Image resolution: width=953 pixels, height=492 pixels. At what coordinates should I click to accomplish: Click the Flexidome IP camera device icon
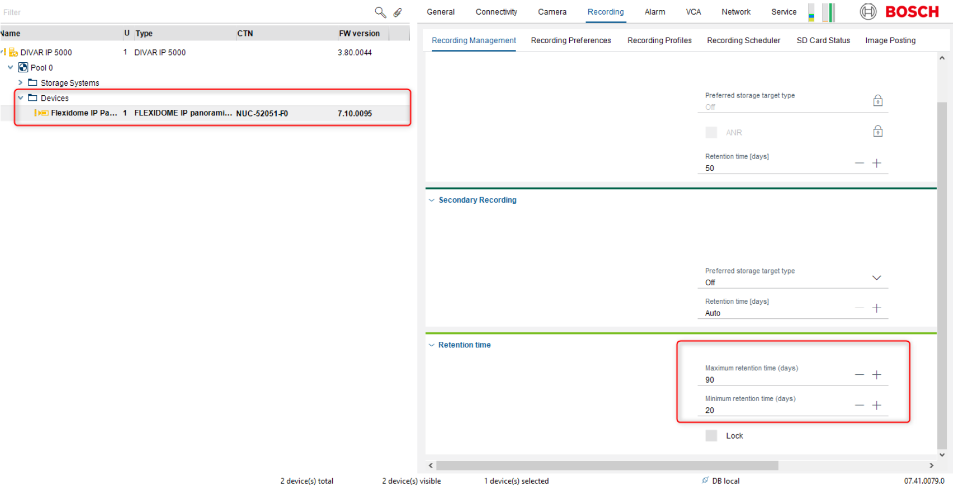point(41,113)
